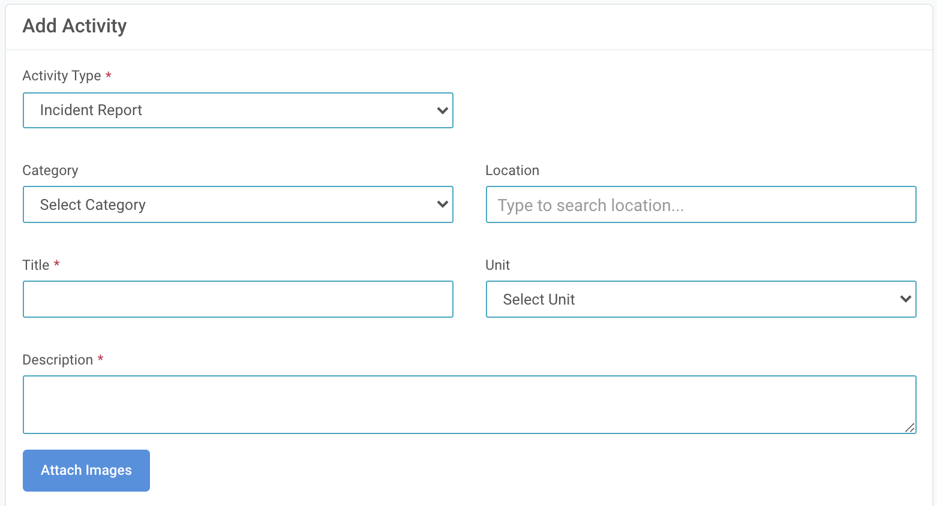Click the chevron arrow in the Category select
This screenshot has width=937, height=506.
tap(443, 204)
